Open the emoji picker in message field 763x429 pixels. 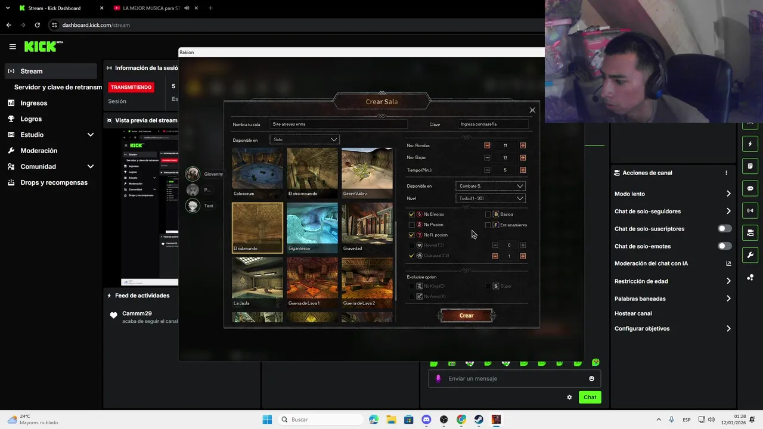591,378
